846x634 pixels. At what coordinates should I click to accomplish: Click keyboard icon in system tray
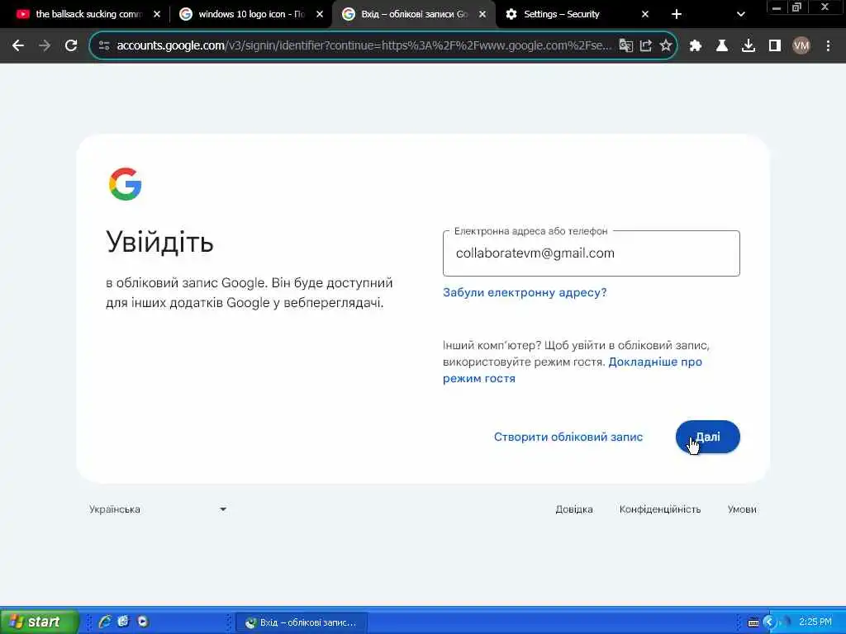click(753, 622)
